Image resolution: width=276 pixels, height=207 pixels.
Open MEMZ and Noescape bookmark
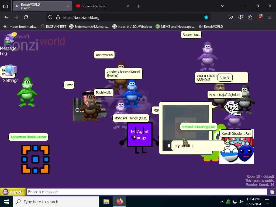(x=175, y=27)
